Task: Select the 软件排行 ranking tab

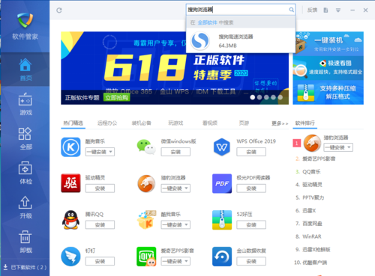Action: tap(304, 123)
